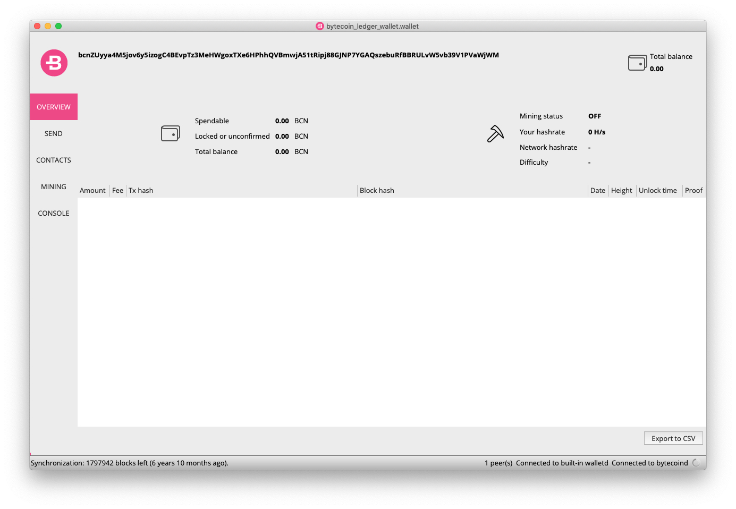736x509 pixels.
Task: Click the Network hashrate label
Action: 548,147
